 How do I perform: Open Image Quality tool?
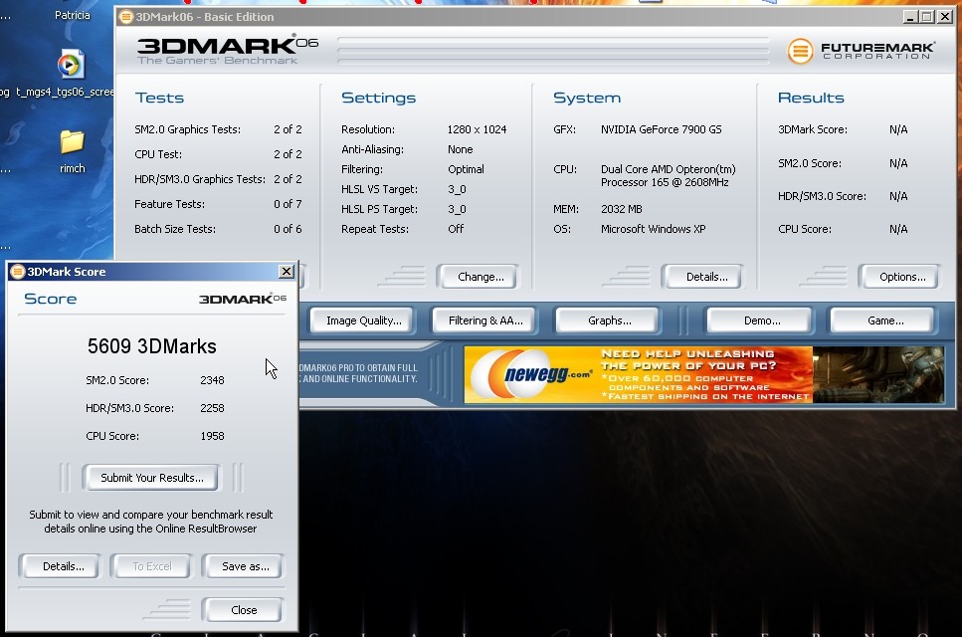coord(363,320)
